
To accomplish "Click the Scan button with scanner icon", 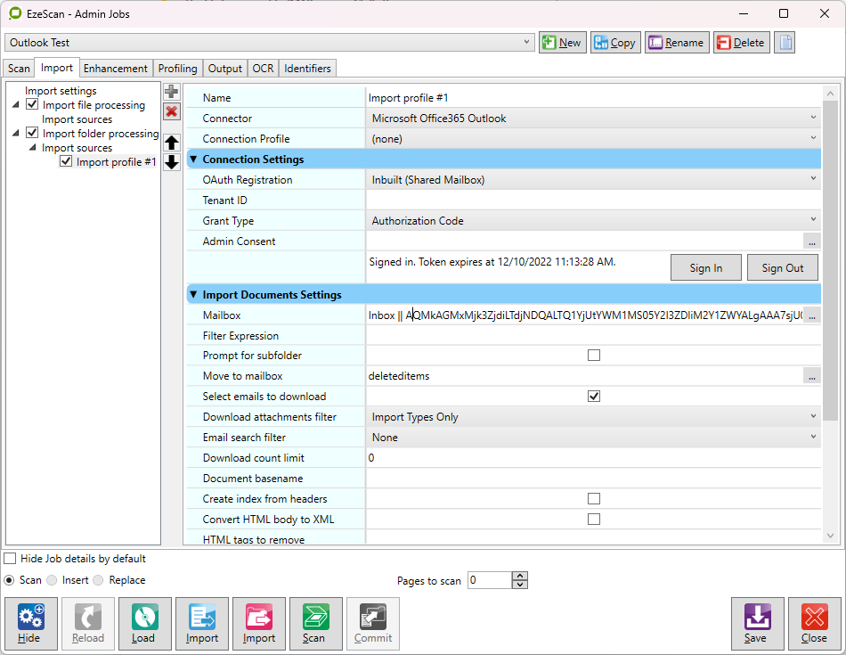I will [314, 623].
